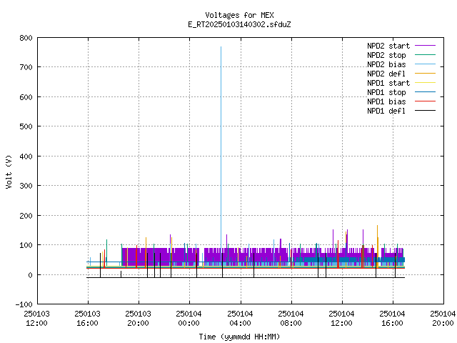Click the light blue line sample for NPD2 bias

coord(425,64)
